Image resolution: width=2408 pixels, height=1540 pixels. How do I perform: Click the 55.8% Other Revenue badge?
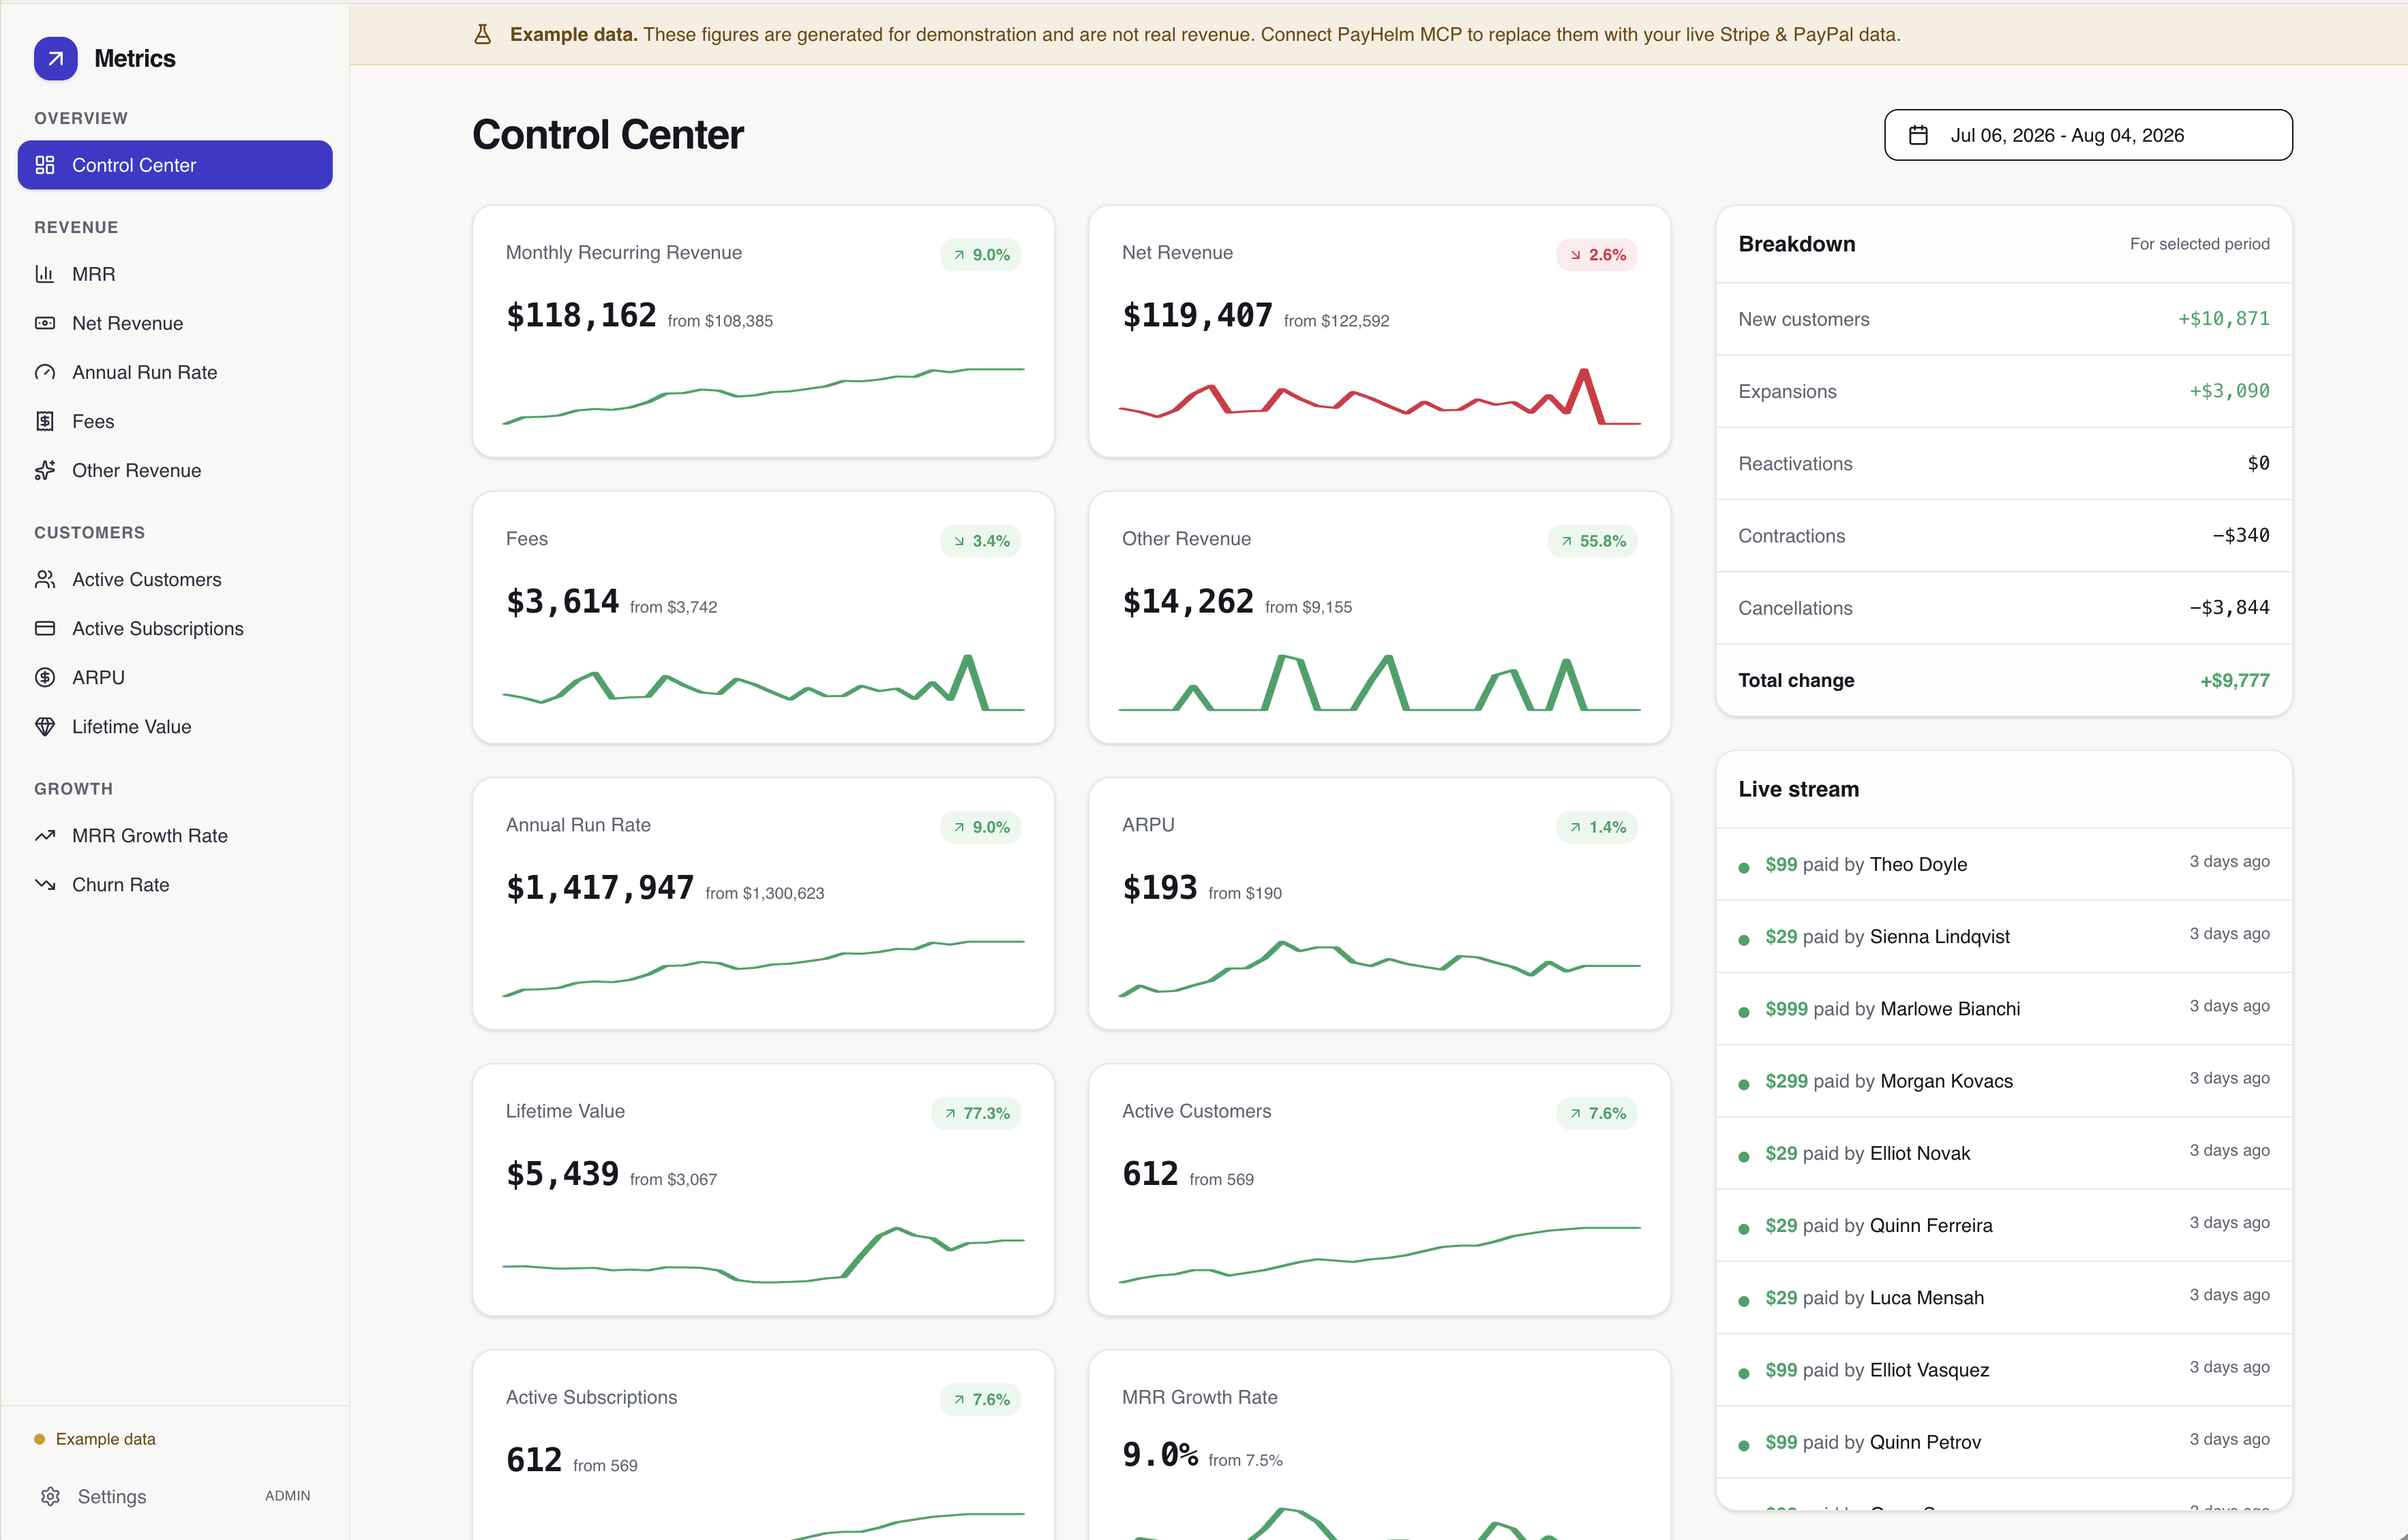1593,541
